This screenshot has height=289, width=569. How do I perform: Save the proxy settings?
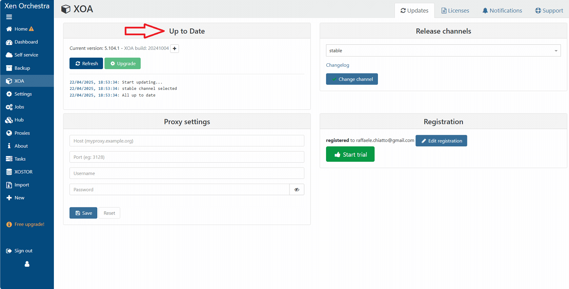click(x=83, y=213)
